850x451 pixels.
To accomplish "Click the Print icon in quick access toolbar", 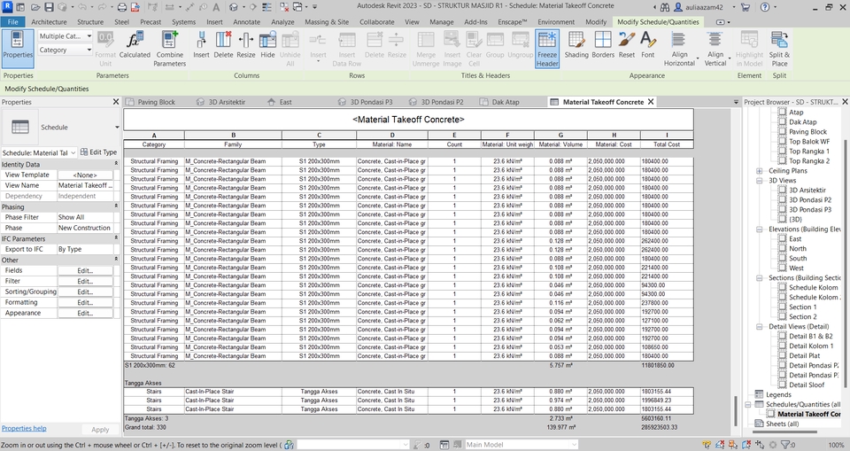I will pyautogui.click(x=122, y=7).
